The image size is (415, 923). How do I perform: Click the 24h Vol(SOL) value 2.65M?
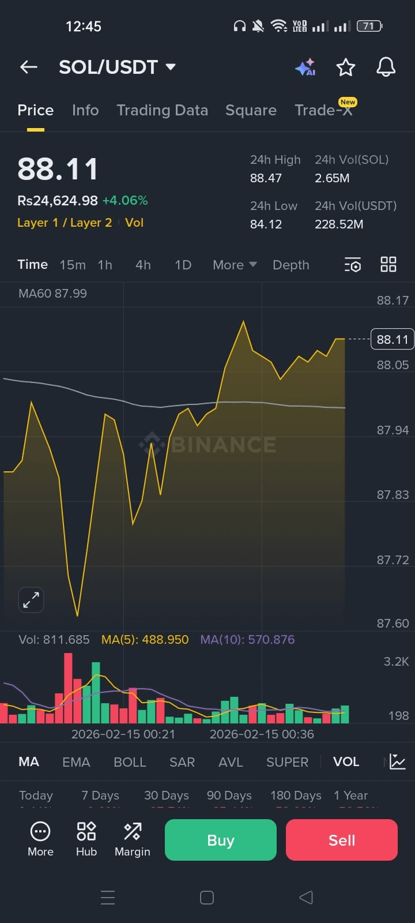tap(332, 178)
